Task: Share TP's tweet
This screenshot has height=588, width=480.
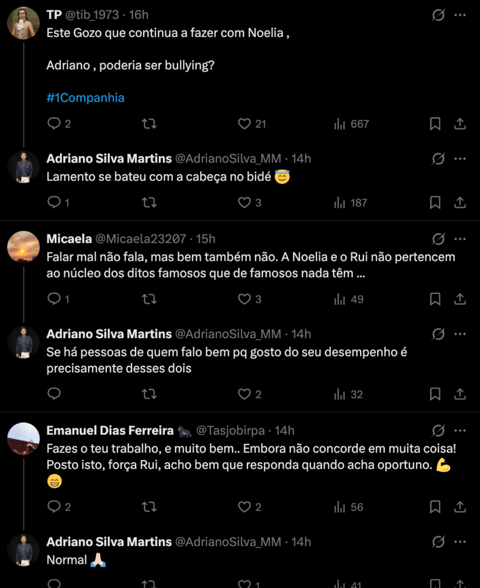Action: click(460, 123)
